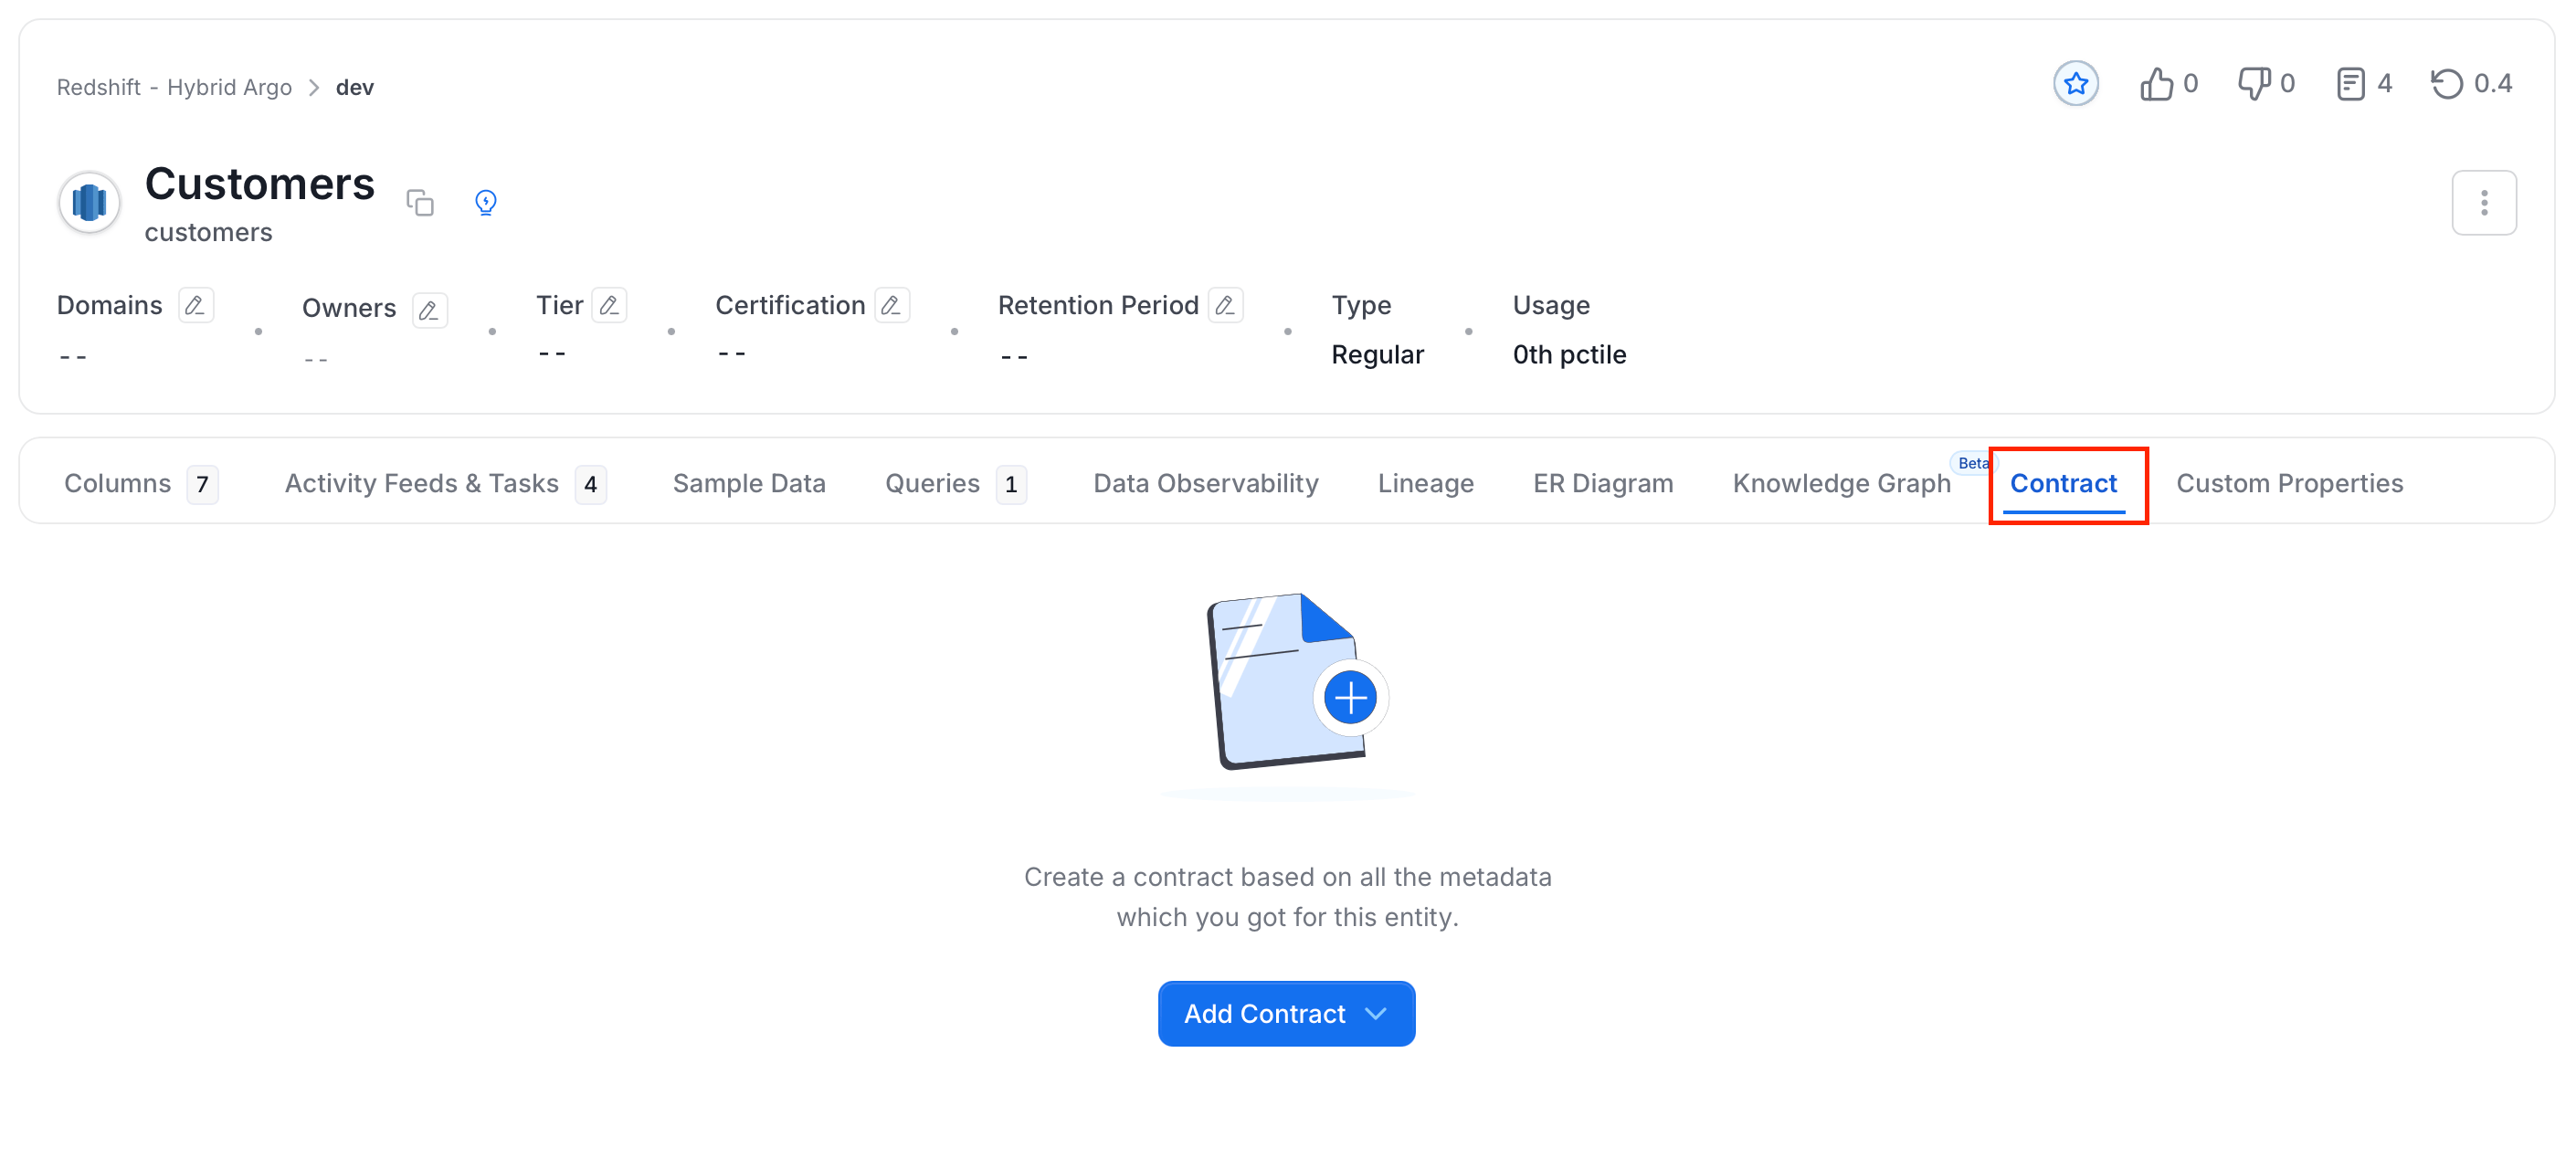The image size is (2576, 1169).
Task: Click the Customers title text
Action: point(260,184)
